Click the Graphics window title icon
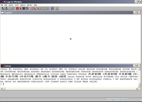Screen dimensions: 142x102 pos(2,12)
